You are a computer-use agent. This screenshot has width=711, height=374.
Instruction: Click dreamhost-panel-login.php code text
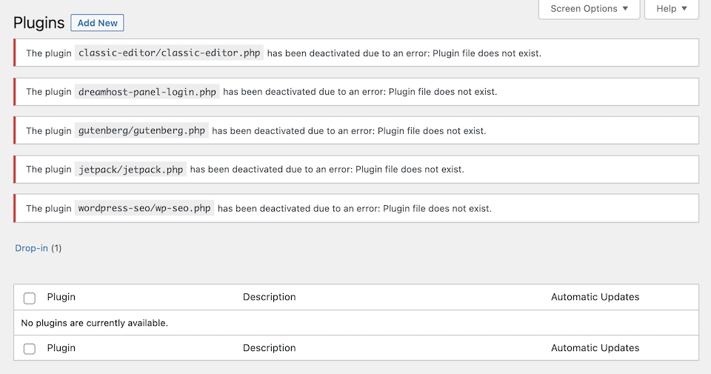(147, 92)
